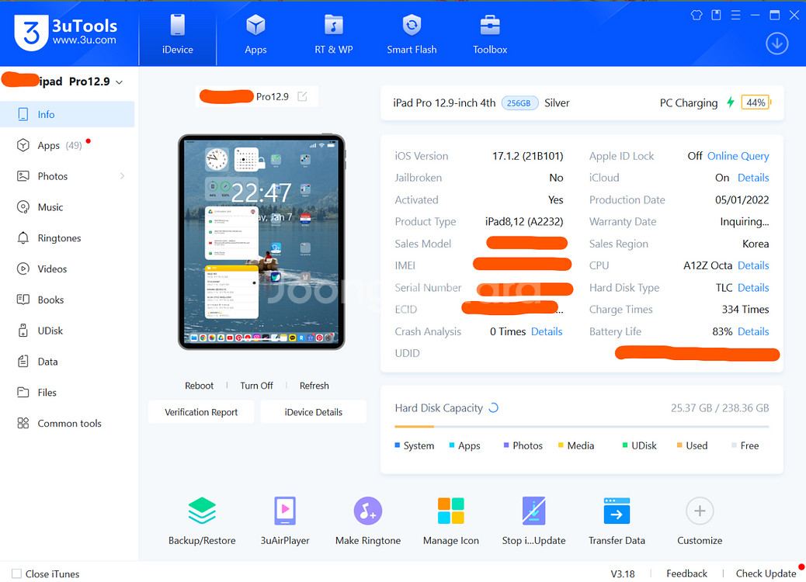Switch to the RT & WP tab
This screenshot has width=806, height=582.
[x=334, y=34]
